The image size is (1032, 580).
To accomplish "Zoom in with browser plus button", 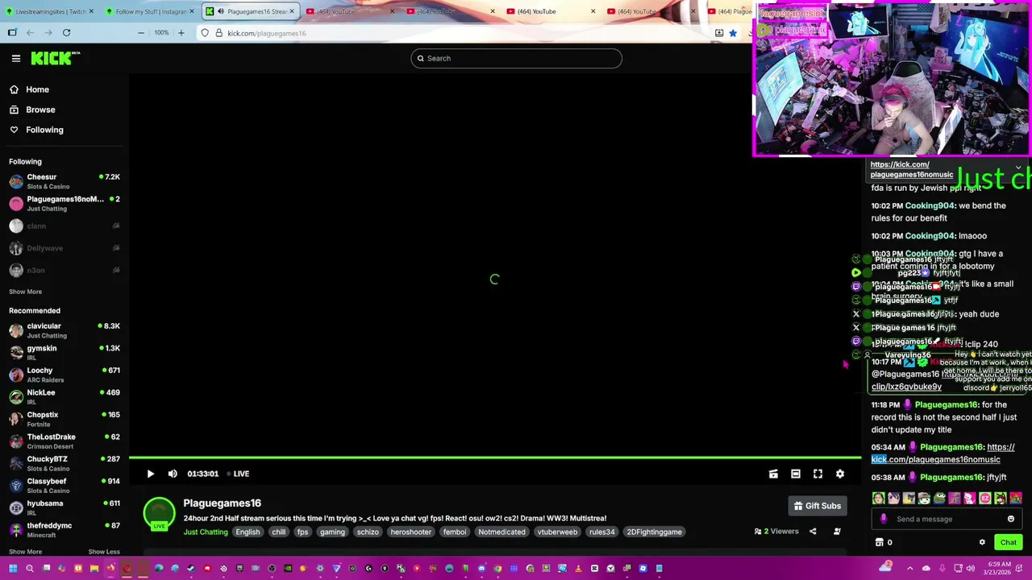I will (181, 33).
